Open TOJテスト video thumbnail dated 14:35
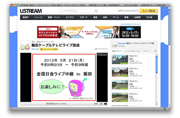 pos(120,72)
